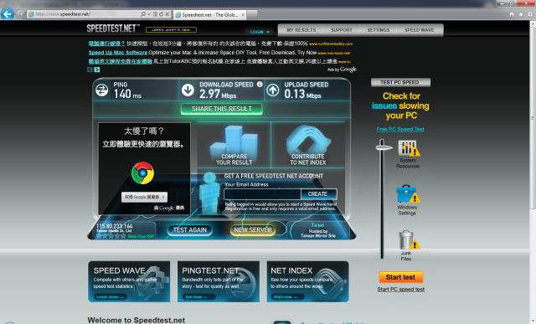Screen dimensions: 536x324
Task: Click the search magnifier in address bar
Action: coord(143,14)
